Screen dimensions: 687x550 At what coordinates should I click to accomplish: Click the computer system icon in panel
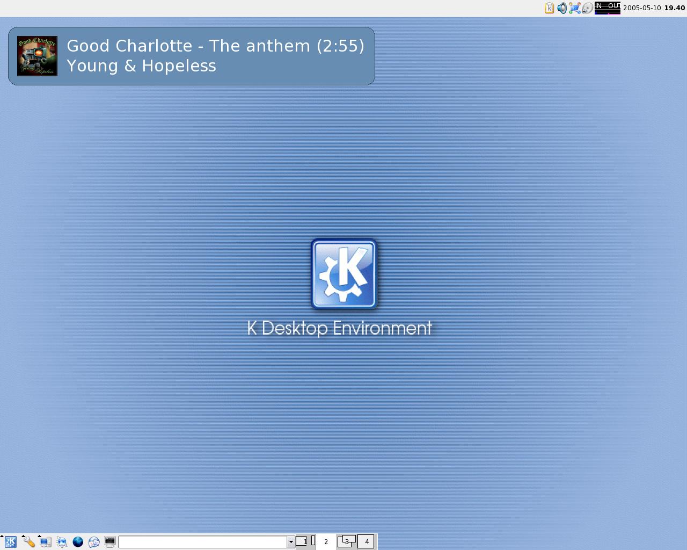coord(46,542)
